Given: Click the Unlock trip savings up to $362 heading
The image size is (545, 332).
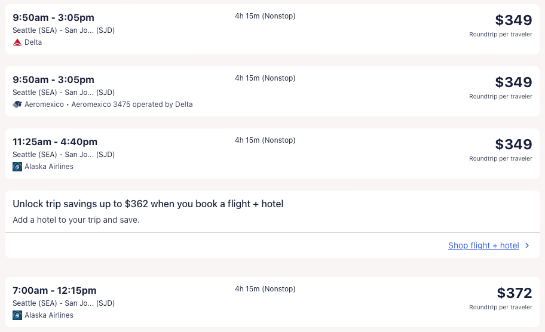Looking at the screenshot, I should [x=148, y=204].
